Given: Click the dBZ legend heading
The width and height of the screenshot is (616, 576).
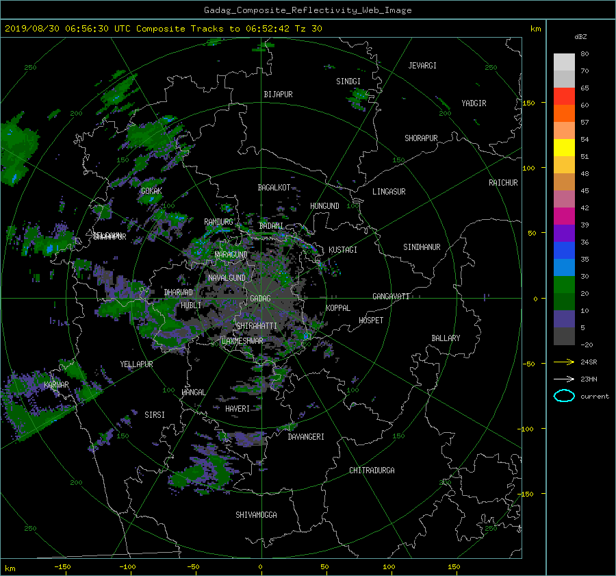Looking at the screenshot, I should pyautogui.click(x=580, y=37).
